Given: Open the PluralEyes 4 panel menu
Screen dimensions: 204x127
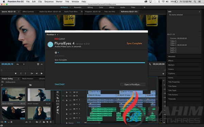Looking at the screenshot, I should 57,35.
